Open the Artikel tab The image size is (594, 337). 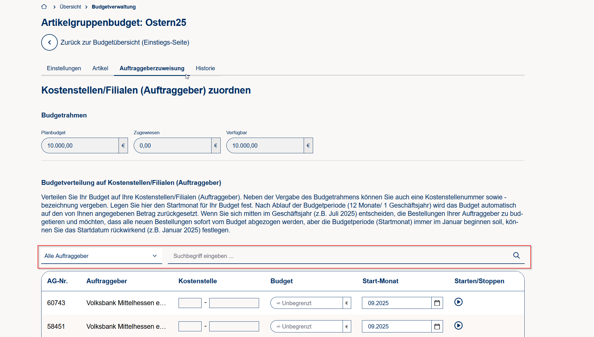[100, 68]
